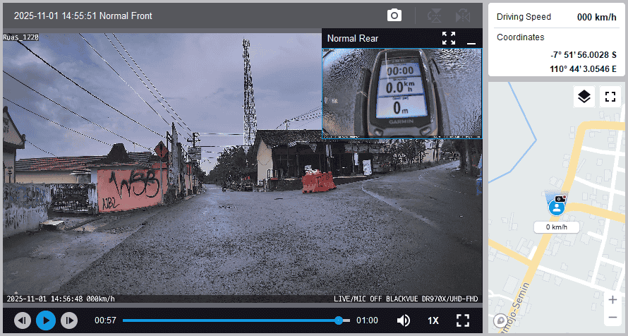Click the playback progress slider handle

pos(339,320)
